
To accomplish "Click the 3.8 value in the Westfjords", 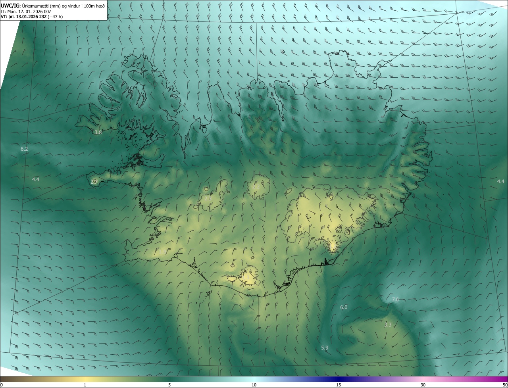I will 98,133.
